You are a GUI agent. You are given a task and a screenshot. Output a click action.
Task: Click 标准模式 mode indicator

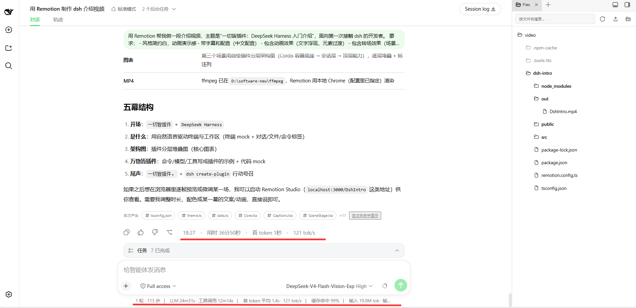124,9
